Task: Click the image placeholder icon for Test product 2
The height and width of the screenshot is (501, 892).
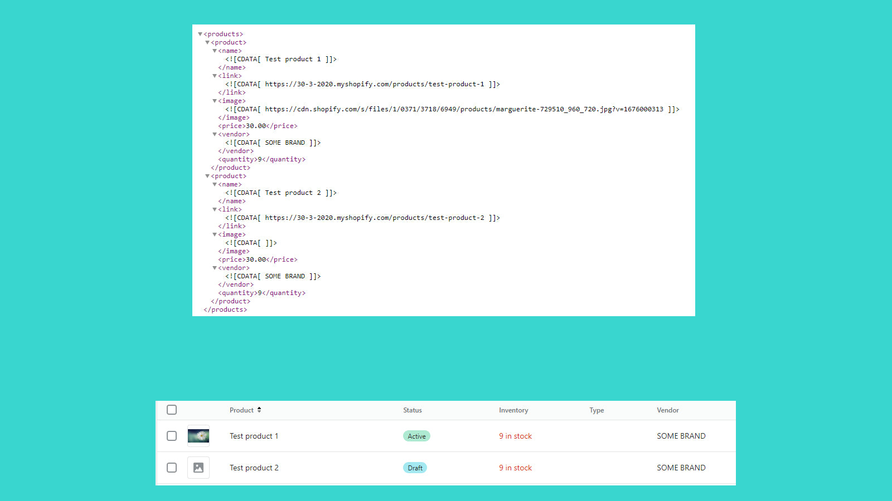Action: [x=198, y=468]
